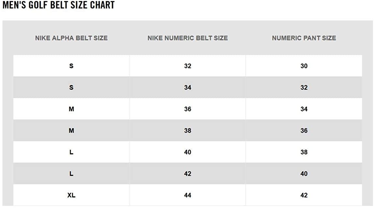Click the Numeric Pant Size column header
This screenshot has width=374, height=208.
click(x=304, y=38)
